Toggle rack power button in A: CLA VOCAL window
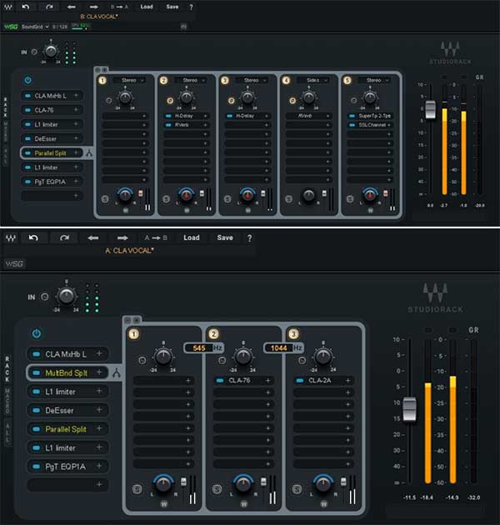Screen dimensions: 500x525 [x=36, y=333]
